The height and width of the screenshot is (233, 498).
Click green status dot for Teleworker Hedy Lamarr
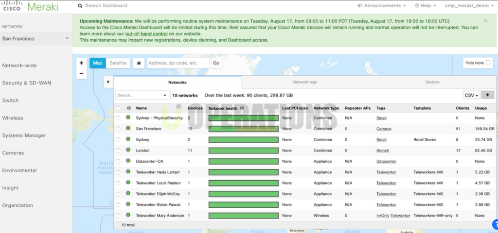pyautogui.click(x=128, y=171)
